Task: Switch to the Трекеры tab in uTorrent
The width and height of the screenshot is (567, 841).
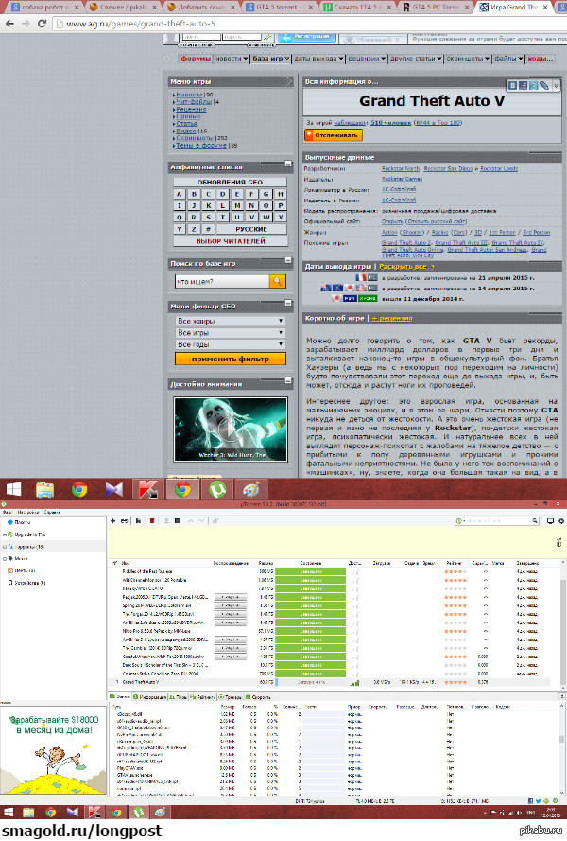Action: tap(231, 697)
